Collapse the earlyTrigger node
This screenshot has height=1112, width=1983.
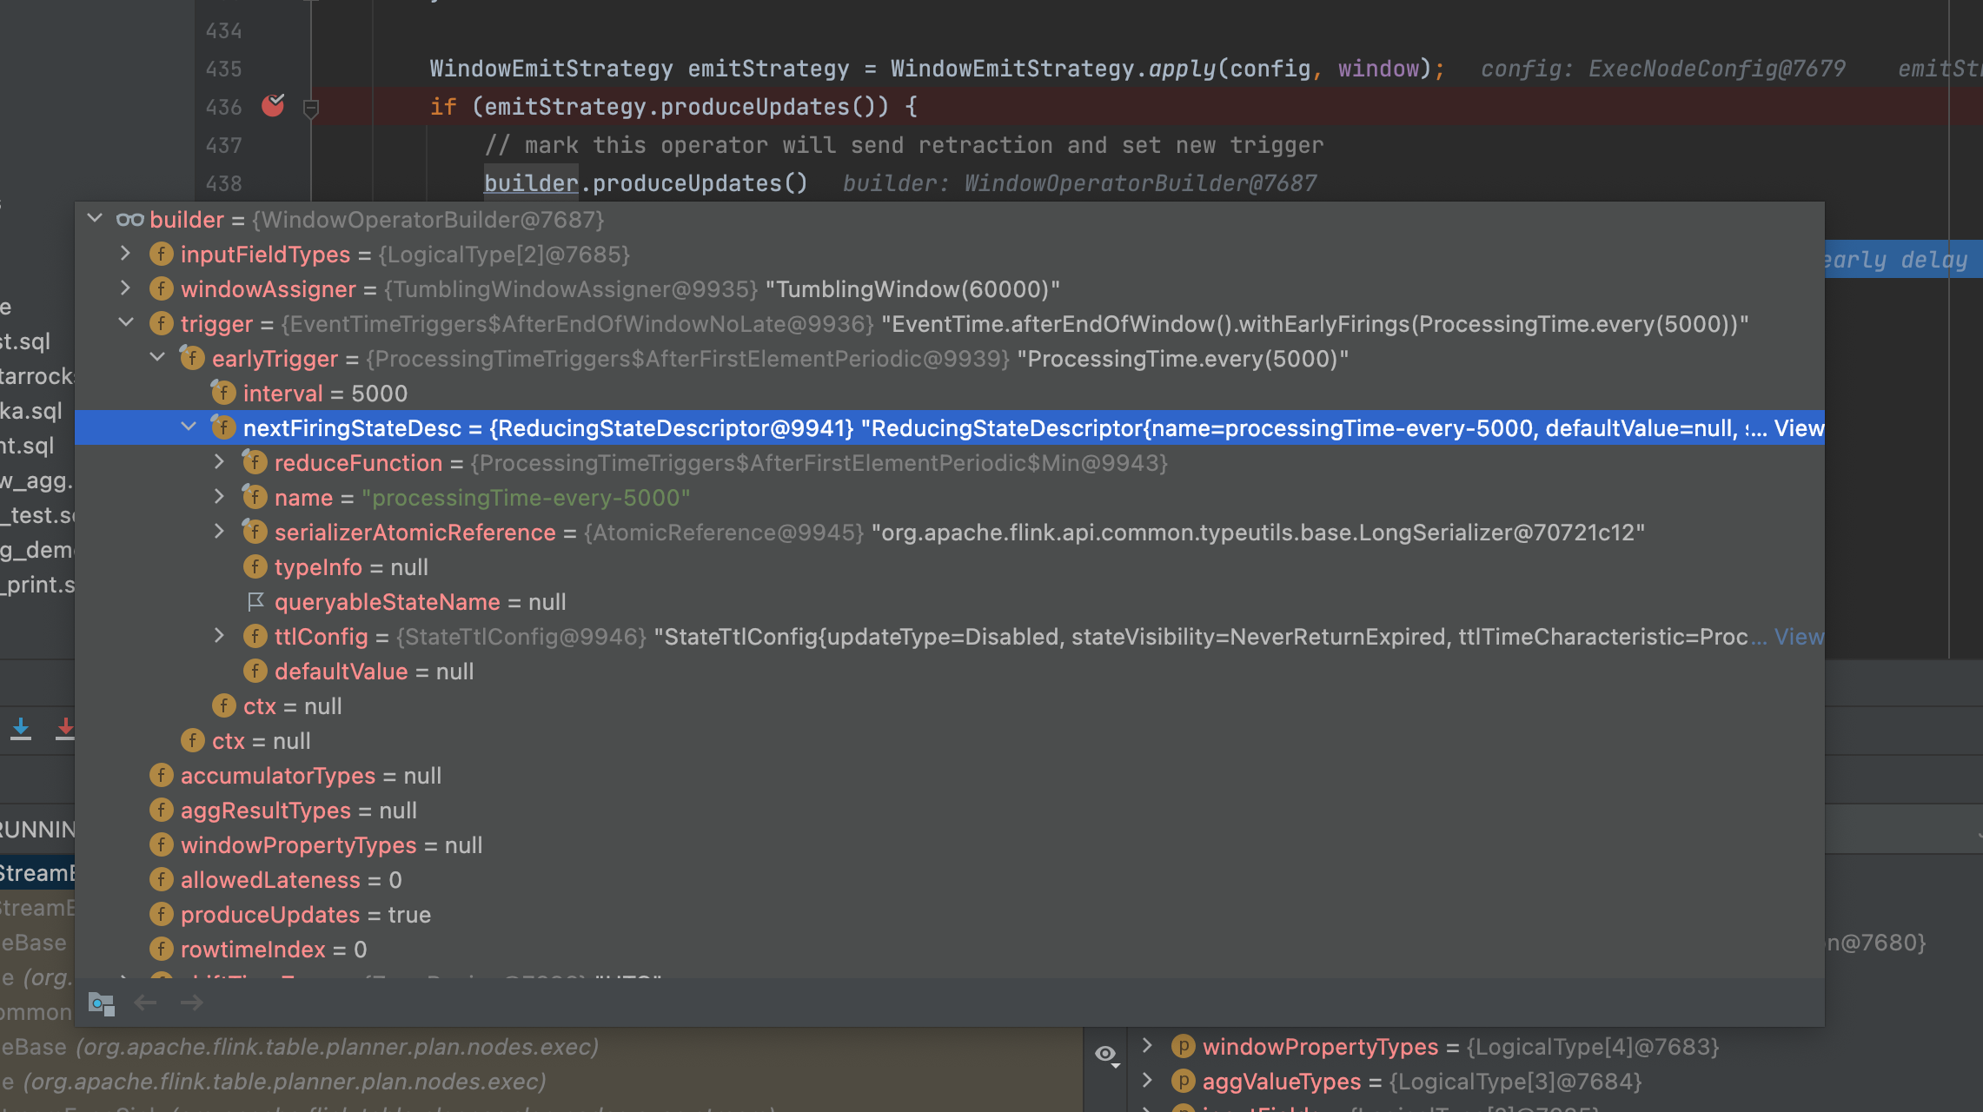[157, 356]
